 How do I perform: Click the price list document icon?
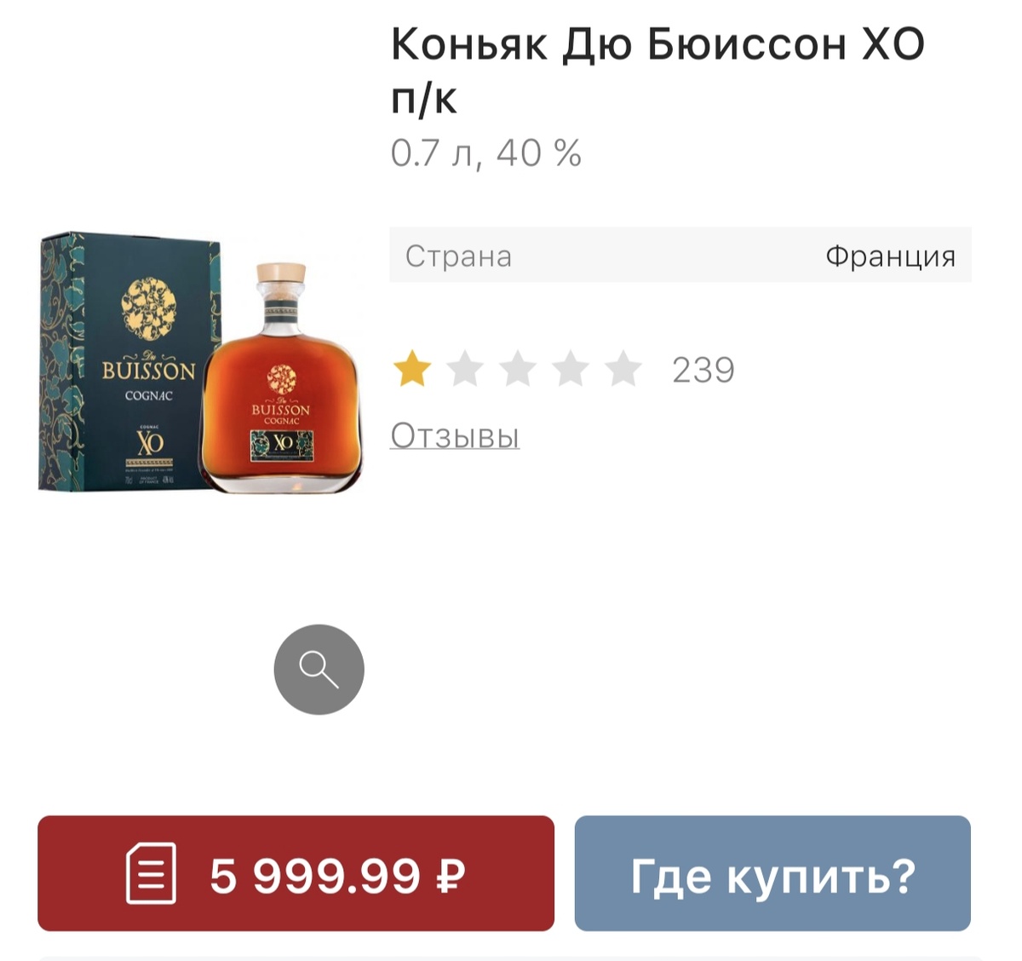[151, 873]
